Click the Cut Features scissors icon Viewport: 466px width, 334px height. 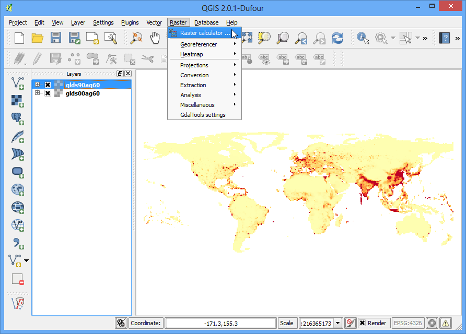[x=147, y=58]
